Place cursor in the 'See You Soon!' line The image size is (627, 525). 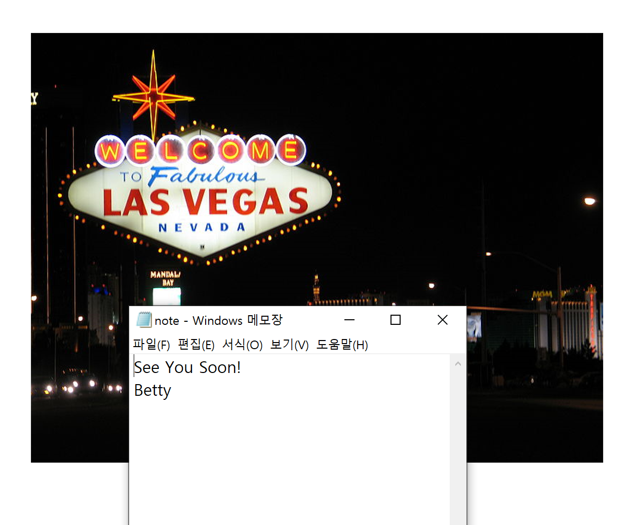click(187, 367)
